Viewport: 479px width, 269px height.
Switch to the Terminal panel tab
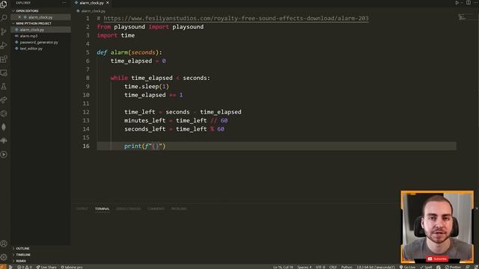click(102, 208)
